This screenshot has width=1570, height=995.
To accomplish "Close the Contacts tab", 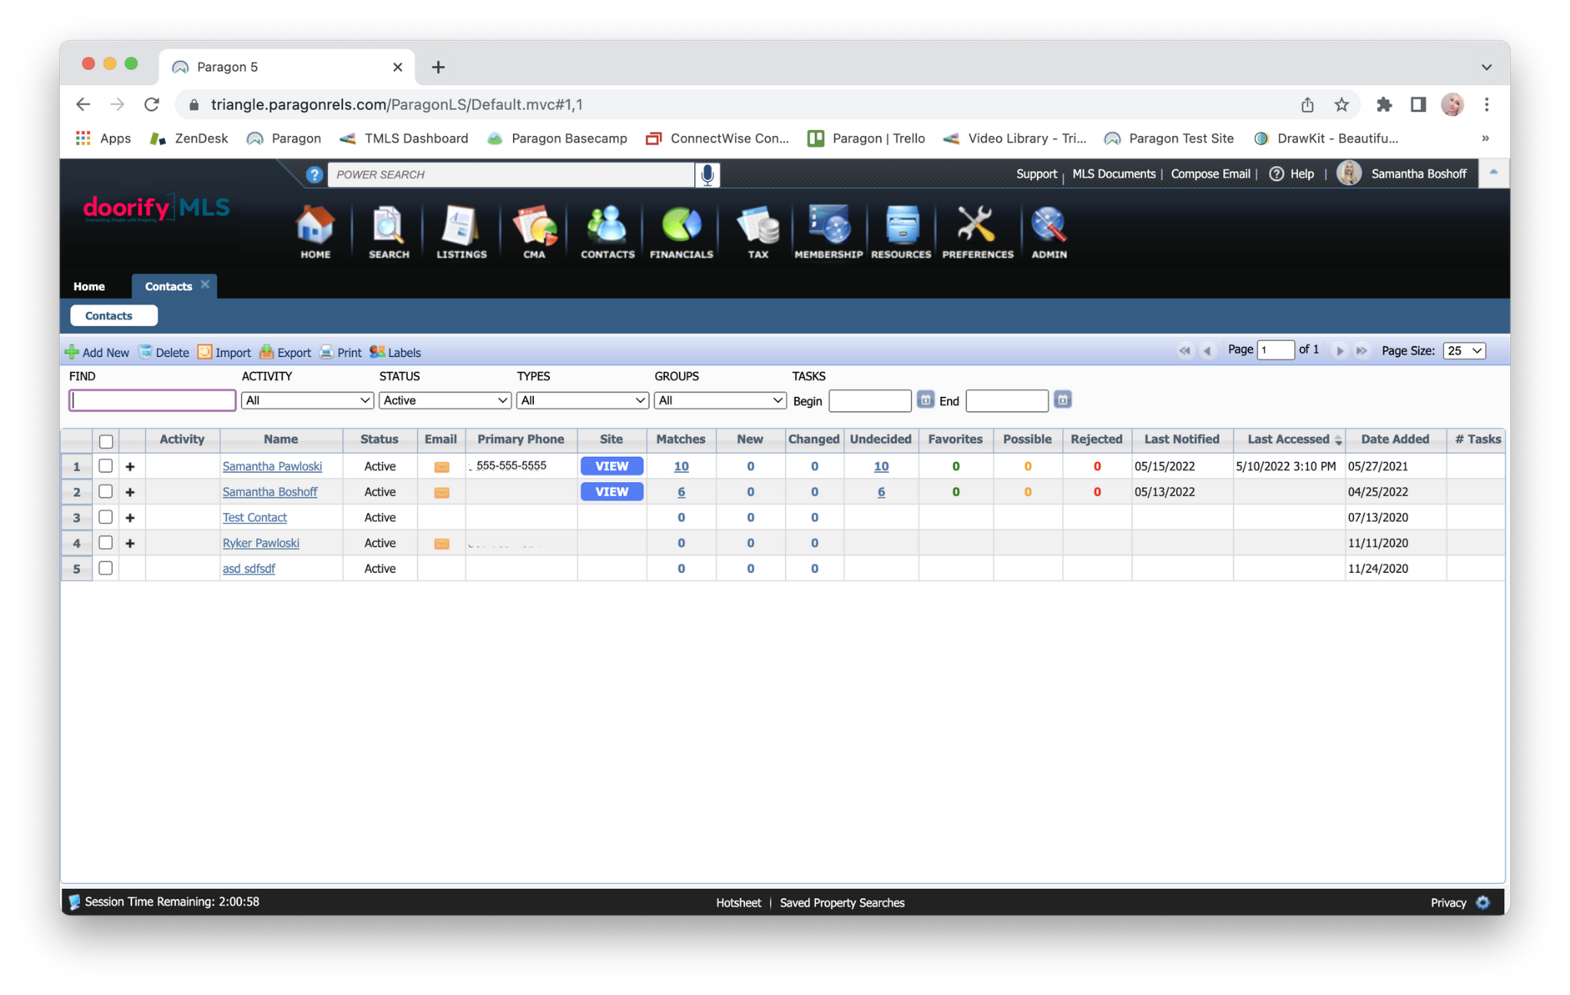I will (205, 284).
